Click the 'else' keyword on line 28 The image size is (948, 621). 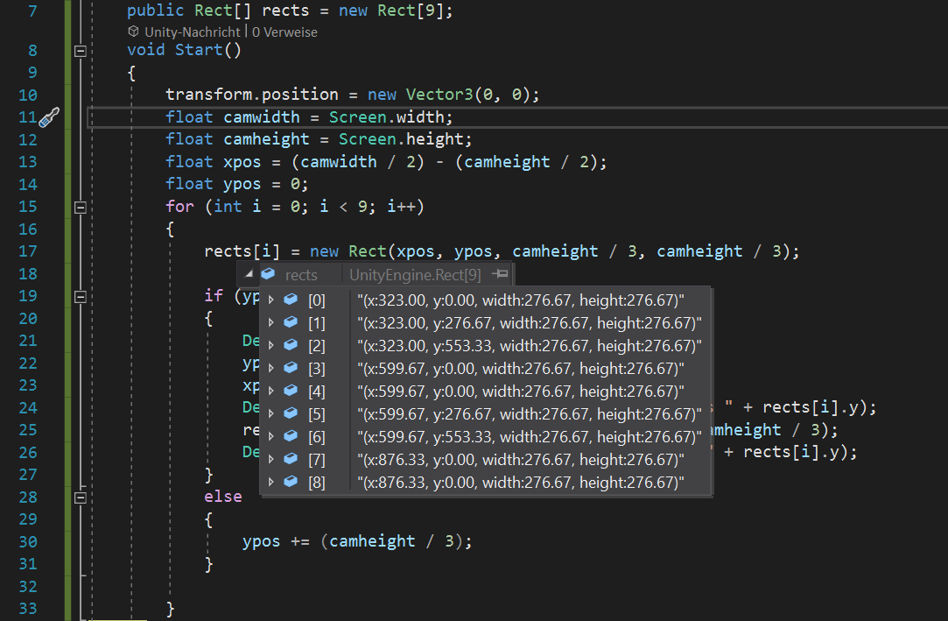(223, 497)
